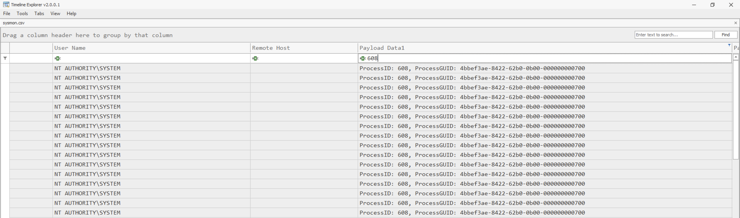Screen dimensions: 740x218
Task: Open the View menu
Action: 55,13
